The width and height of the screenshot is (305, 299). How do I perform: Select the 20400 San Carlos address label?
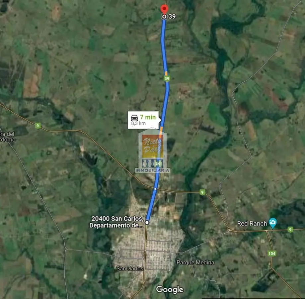(x=116, y=222)
